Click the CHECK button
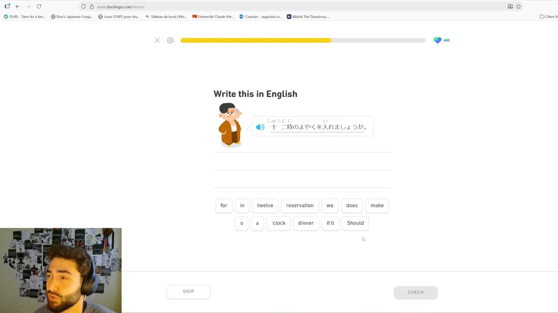 (415, 293)
